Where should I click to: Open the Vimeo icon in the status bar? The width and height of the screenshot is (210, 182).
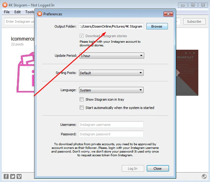click(x=19, y=176)
